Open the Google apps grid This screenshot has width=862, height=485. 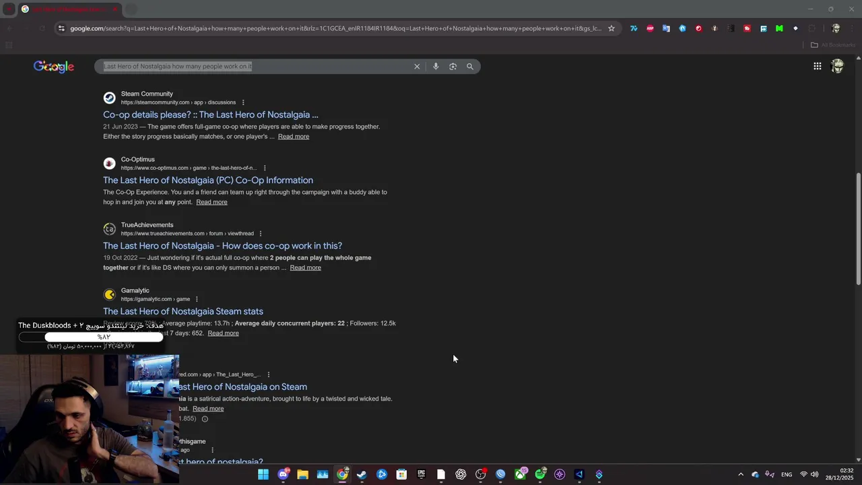[x=817, y=66]
